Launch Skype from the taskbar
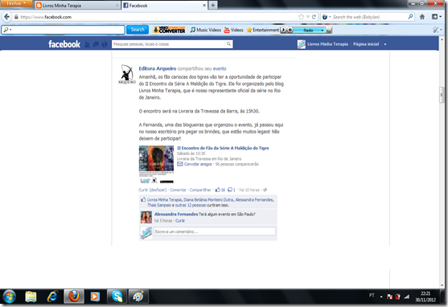Viewport: 448px width, 307px height. (x=117, y=297)
